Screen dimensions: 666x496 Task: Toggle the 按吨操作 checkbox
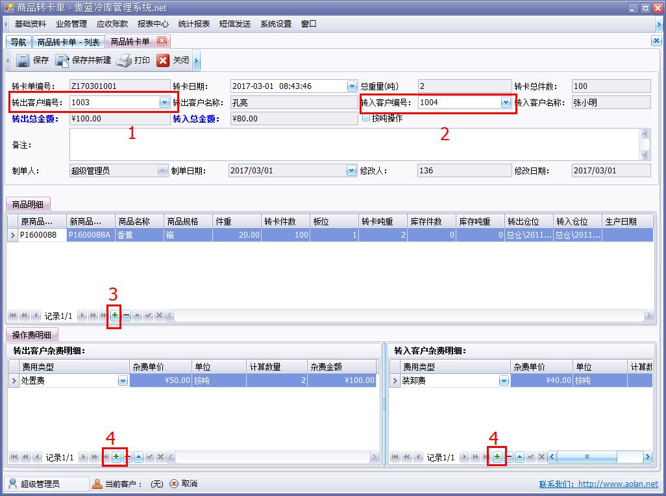(366, 118)
